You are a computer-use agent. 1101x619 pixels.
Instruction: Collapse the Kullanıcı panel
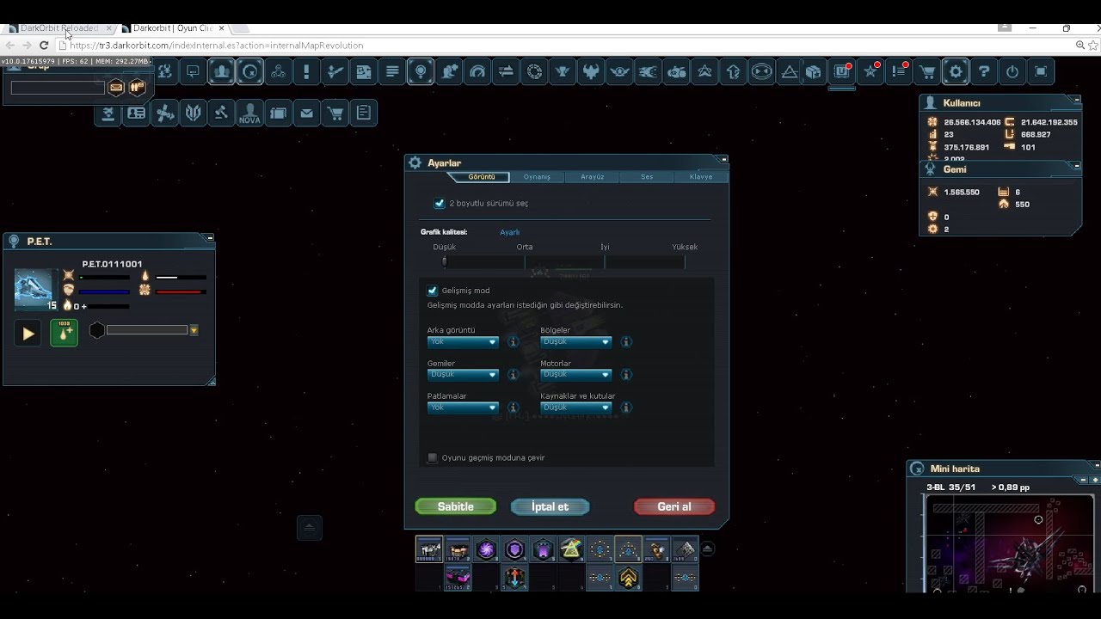(x=1077, y=100)
